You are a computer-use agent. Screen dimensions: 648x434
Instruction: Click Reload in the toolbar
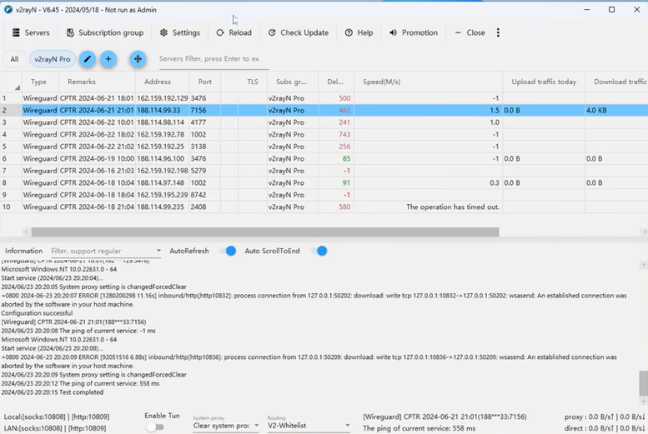(x=234, y=32)
